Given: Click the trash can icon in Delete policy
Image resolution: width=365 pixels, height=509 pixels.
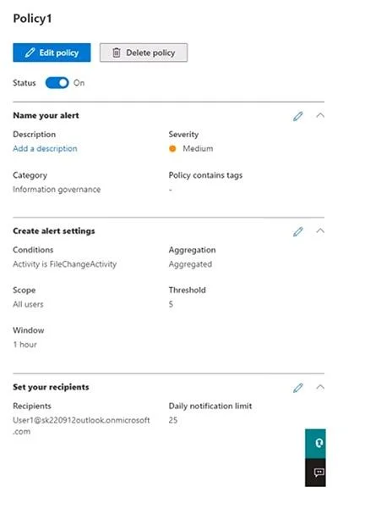Looking at the screenshot, I should (x=117, y=53).
